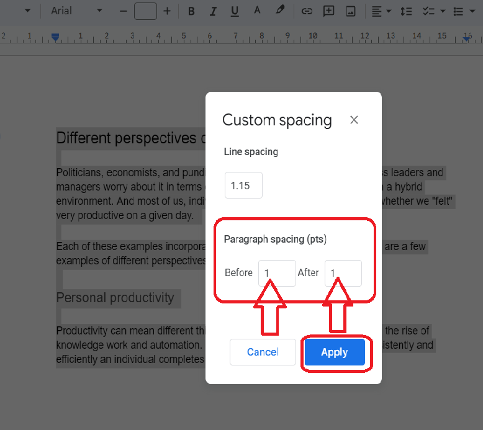483x430 pixels.
Task: Click the 'knowledge work and automation.' line
Action: coord(129,345)
